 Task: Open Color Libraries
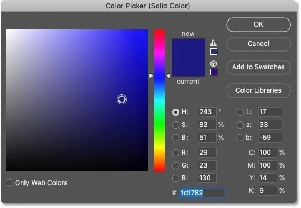point(258,90)
